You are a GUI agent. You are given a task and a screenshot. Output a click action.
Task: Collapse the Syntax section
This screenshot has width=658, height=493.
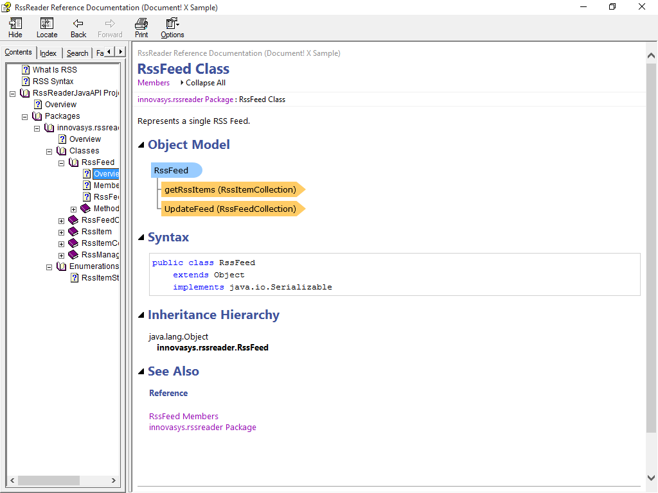141,238
